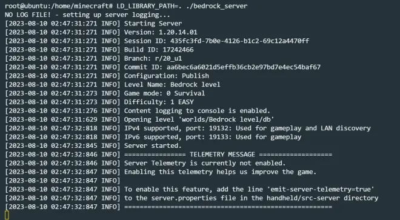Image resolution: width=400 pixels, height=220 pixels.
Task: Click the 'Server started.' message
Action: (x=153, y=145)
